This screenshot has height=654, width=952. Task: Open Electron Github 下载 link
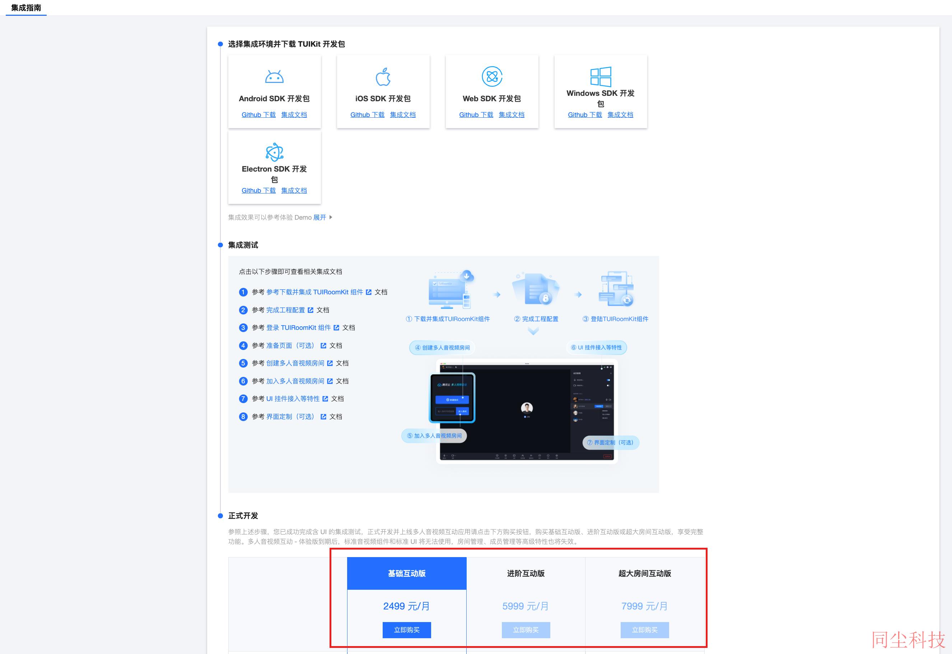pos(258,191)
